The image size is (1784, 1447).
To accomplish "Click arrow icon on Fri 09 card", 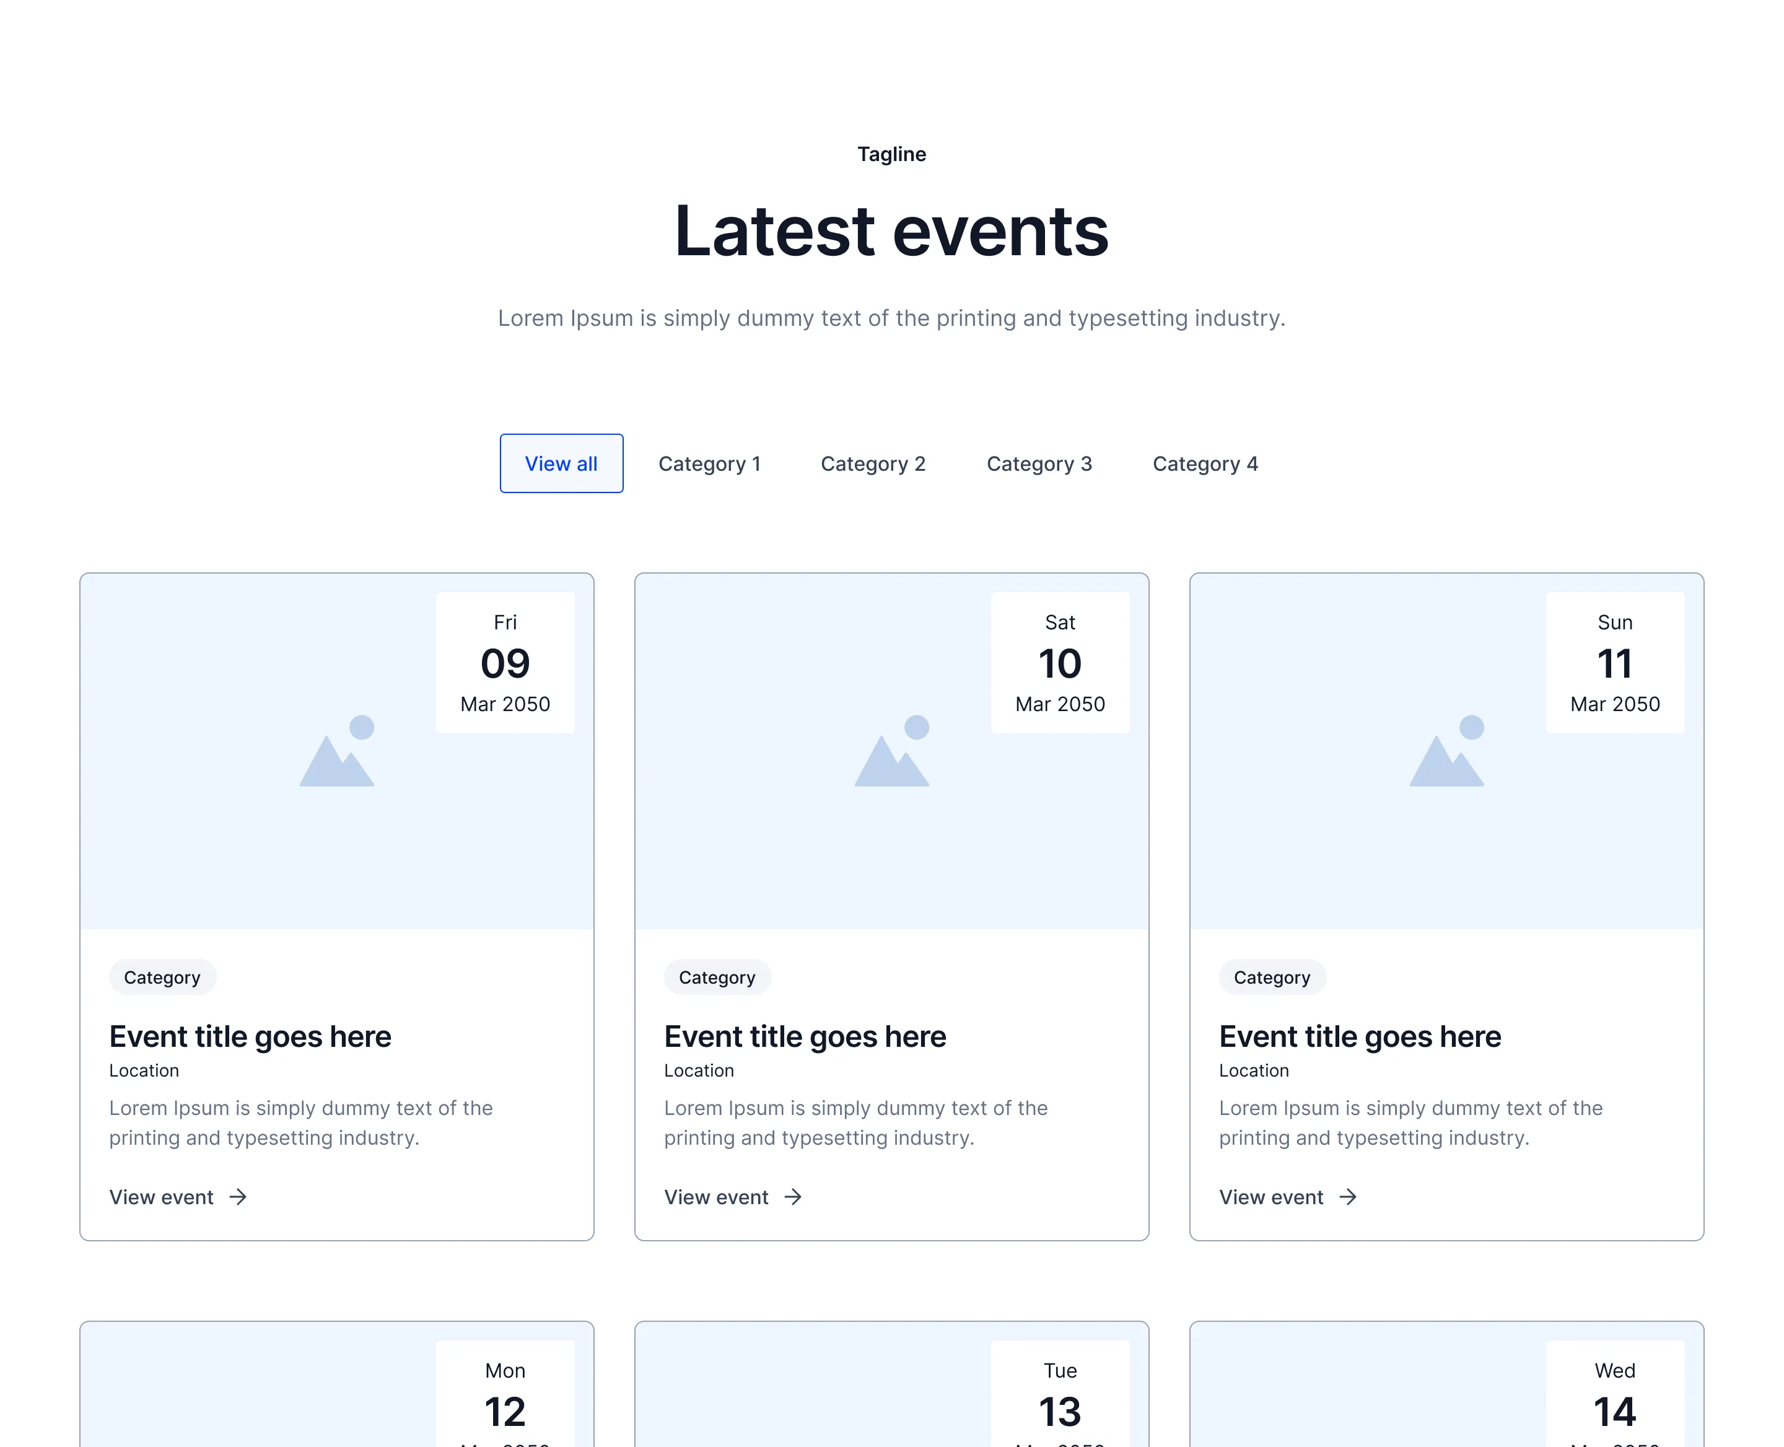I will pyautogui.click(x=238, y=1197).
